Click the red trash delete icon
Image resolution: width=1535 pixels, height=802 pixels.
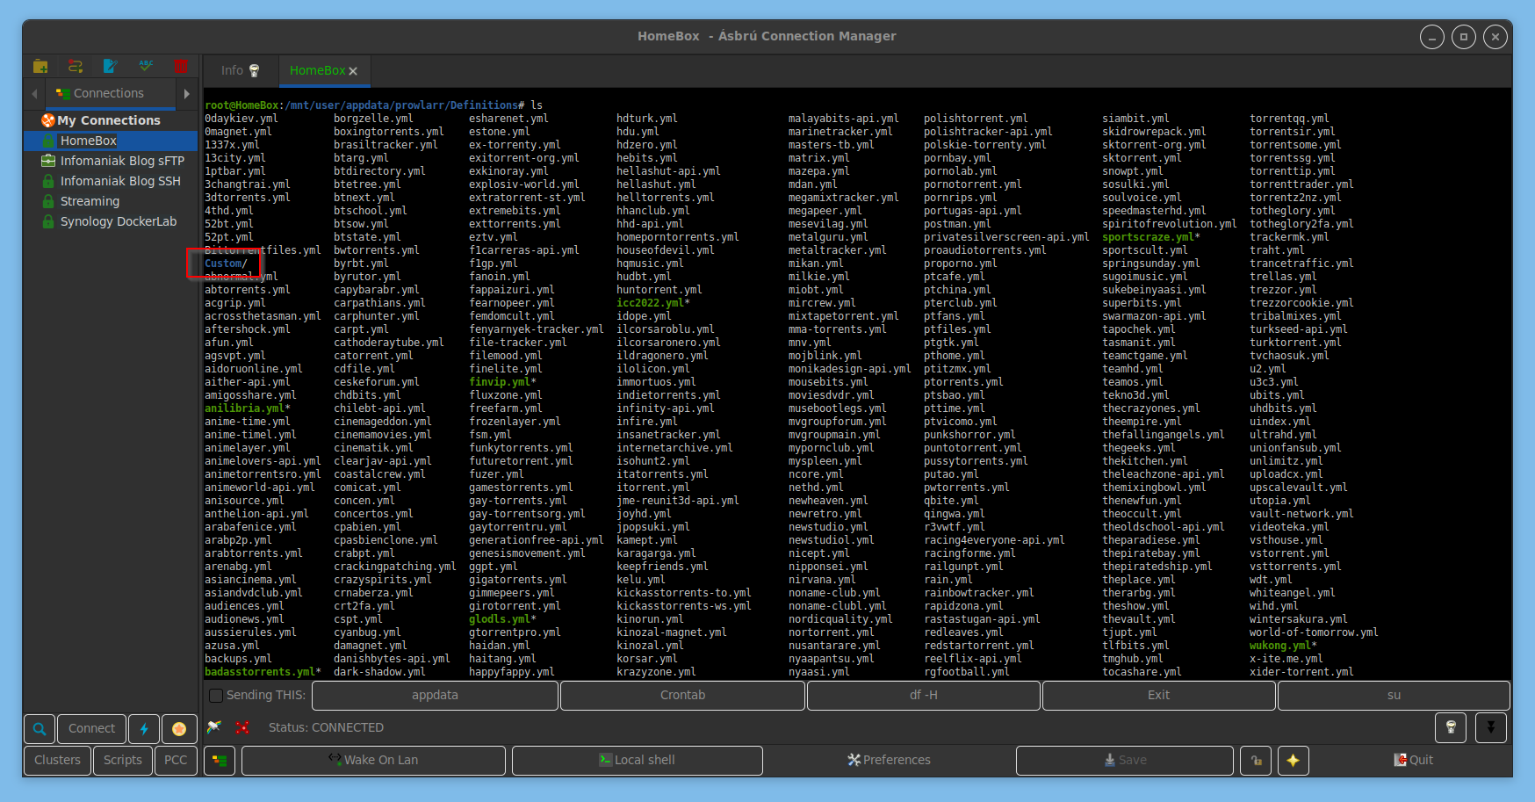(181, 66)
